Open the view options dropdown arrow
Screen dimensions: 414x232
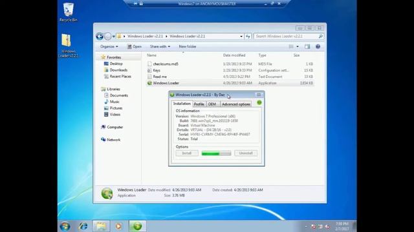tap(298, 46)
